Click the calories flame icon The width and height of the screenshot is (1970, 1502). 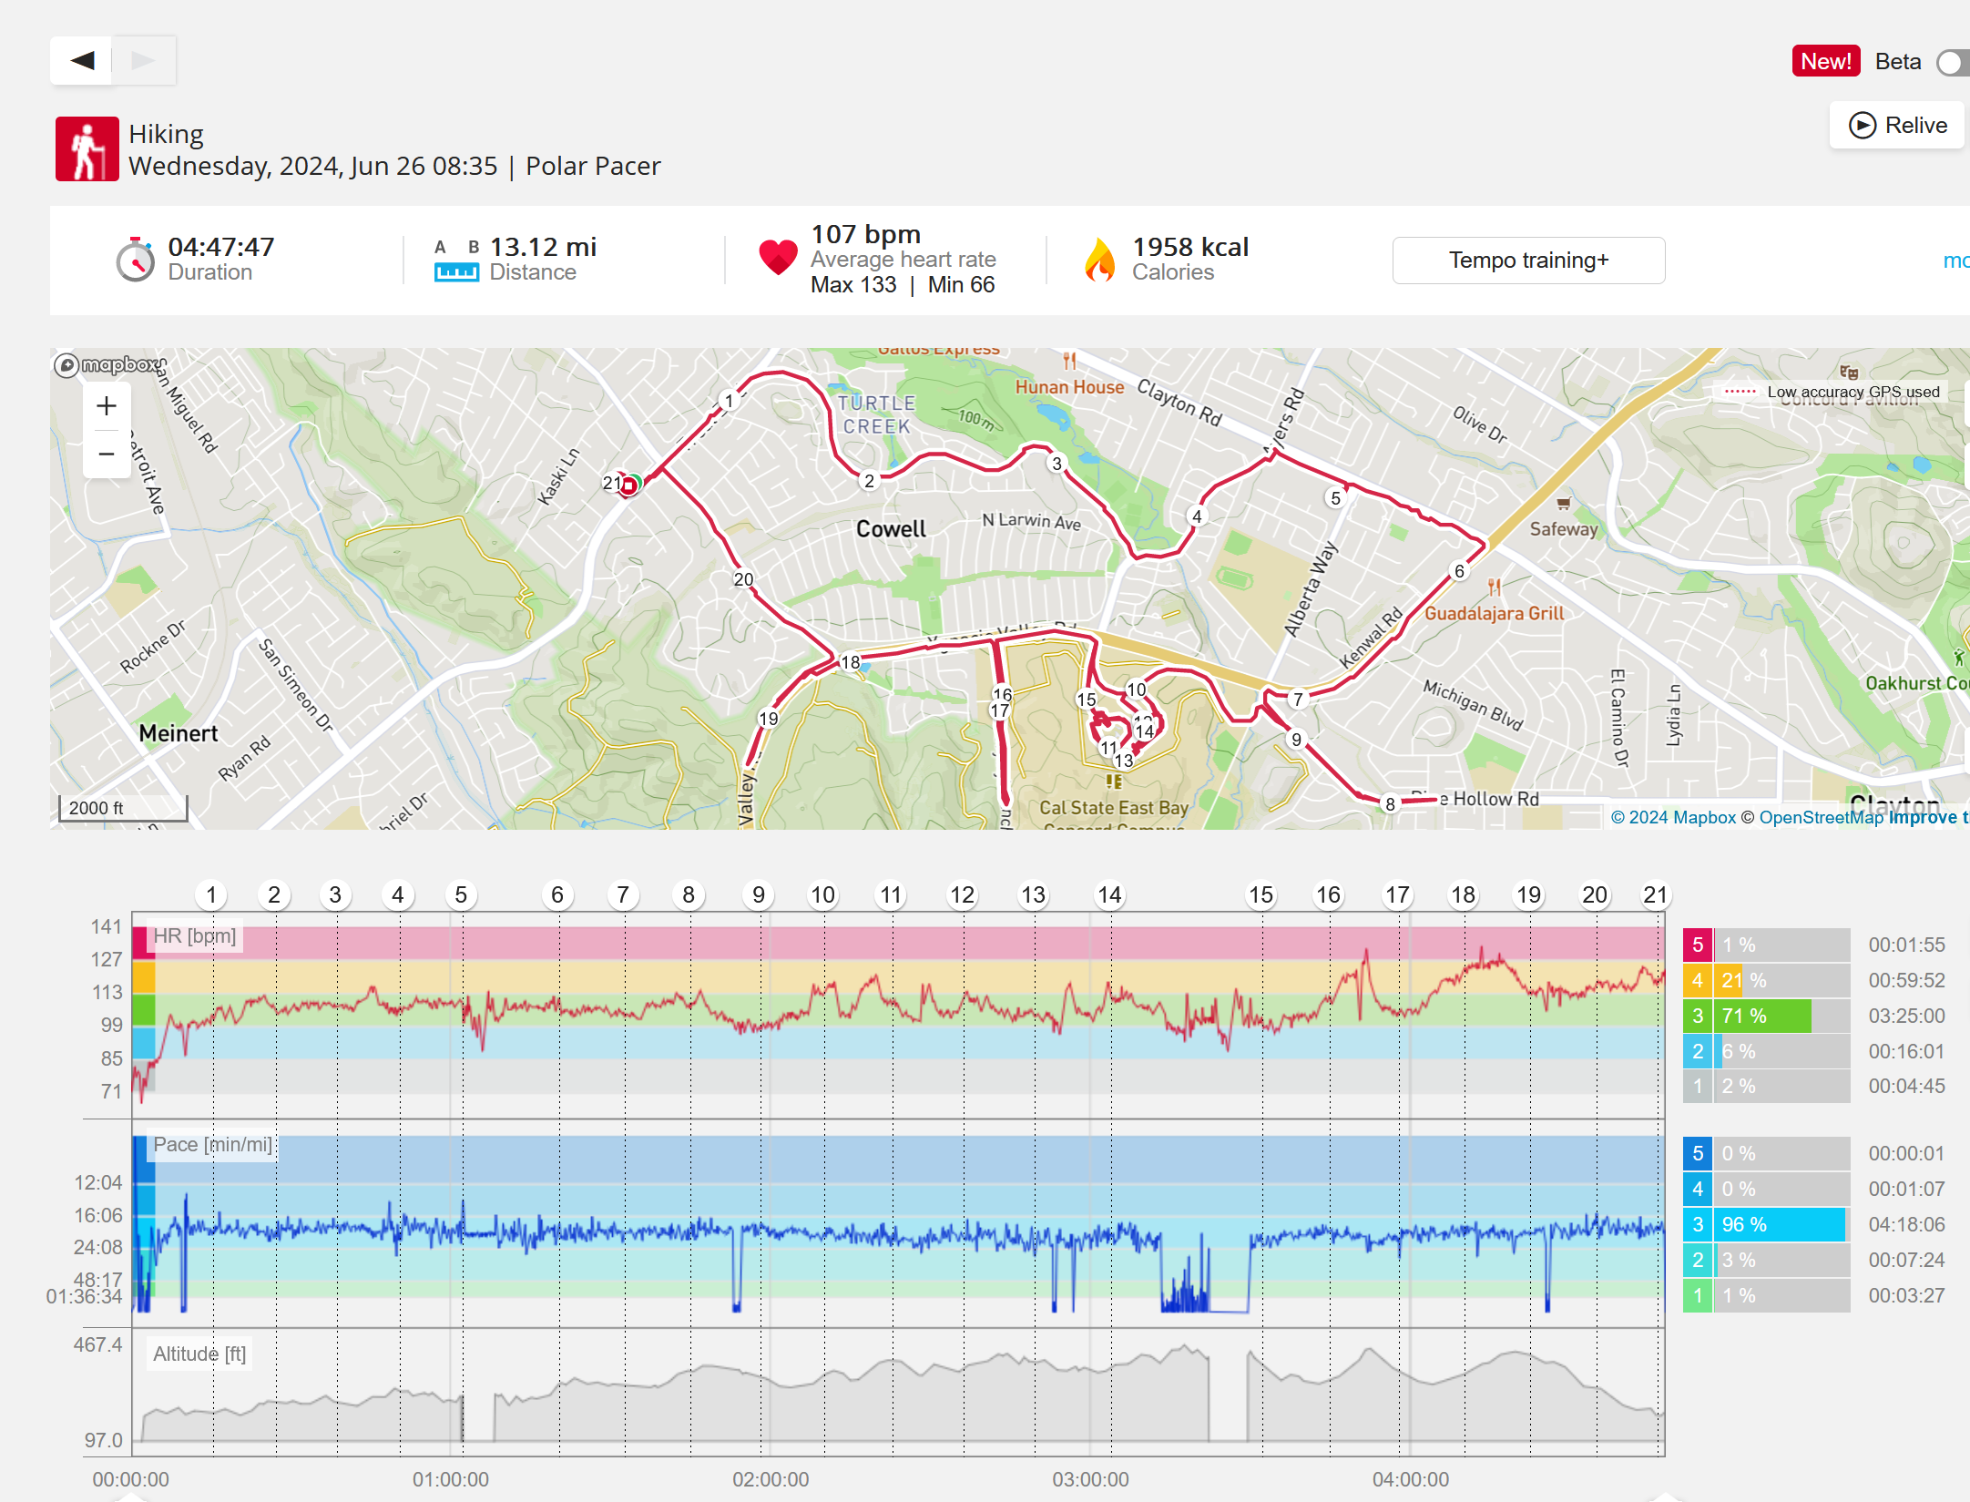coord(1099,260)
